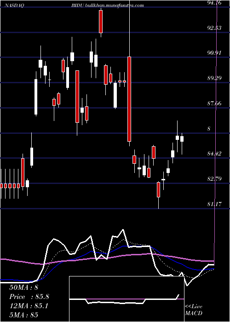The image size is (230, 322).
Task: Click the 90.91 price axis label
Action: click(214, 53)
